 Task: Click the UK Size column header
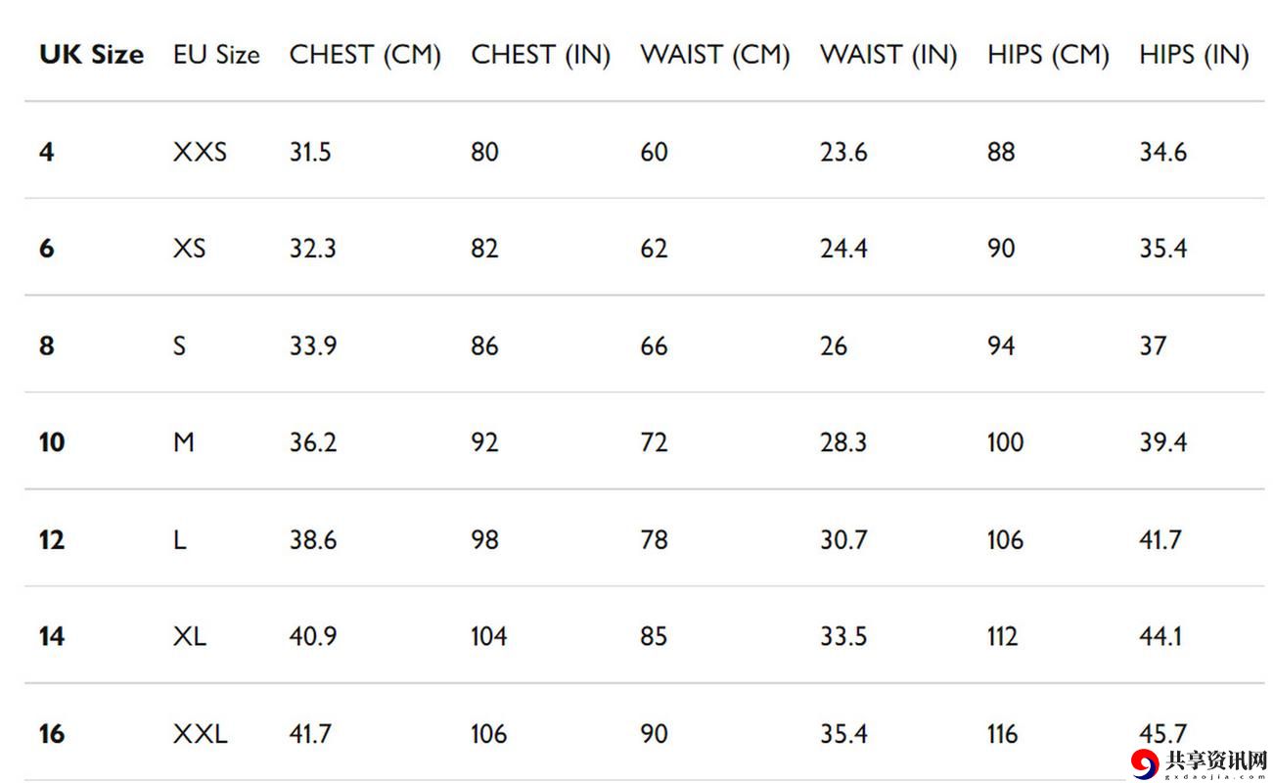(x=91, y=55)
